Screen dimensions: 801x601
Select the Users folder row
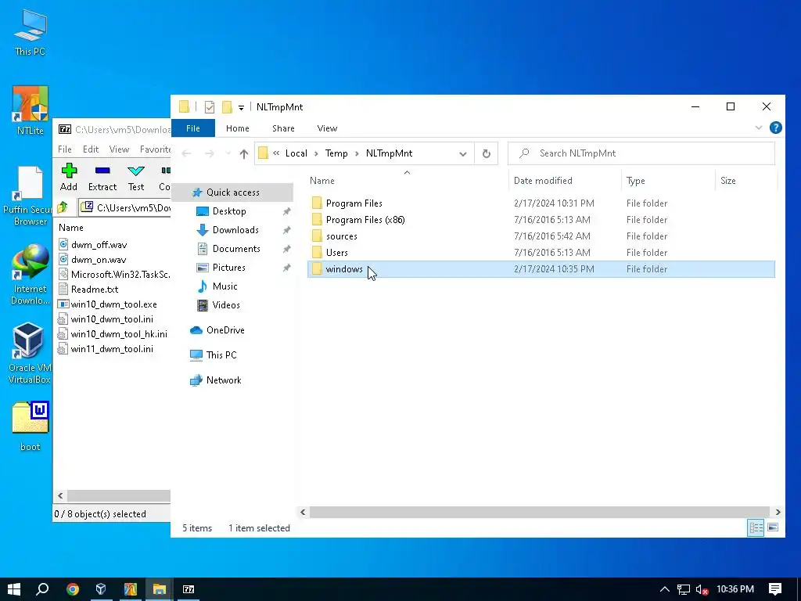(x=541, y=253)
